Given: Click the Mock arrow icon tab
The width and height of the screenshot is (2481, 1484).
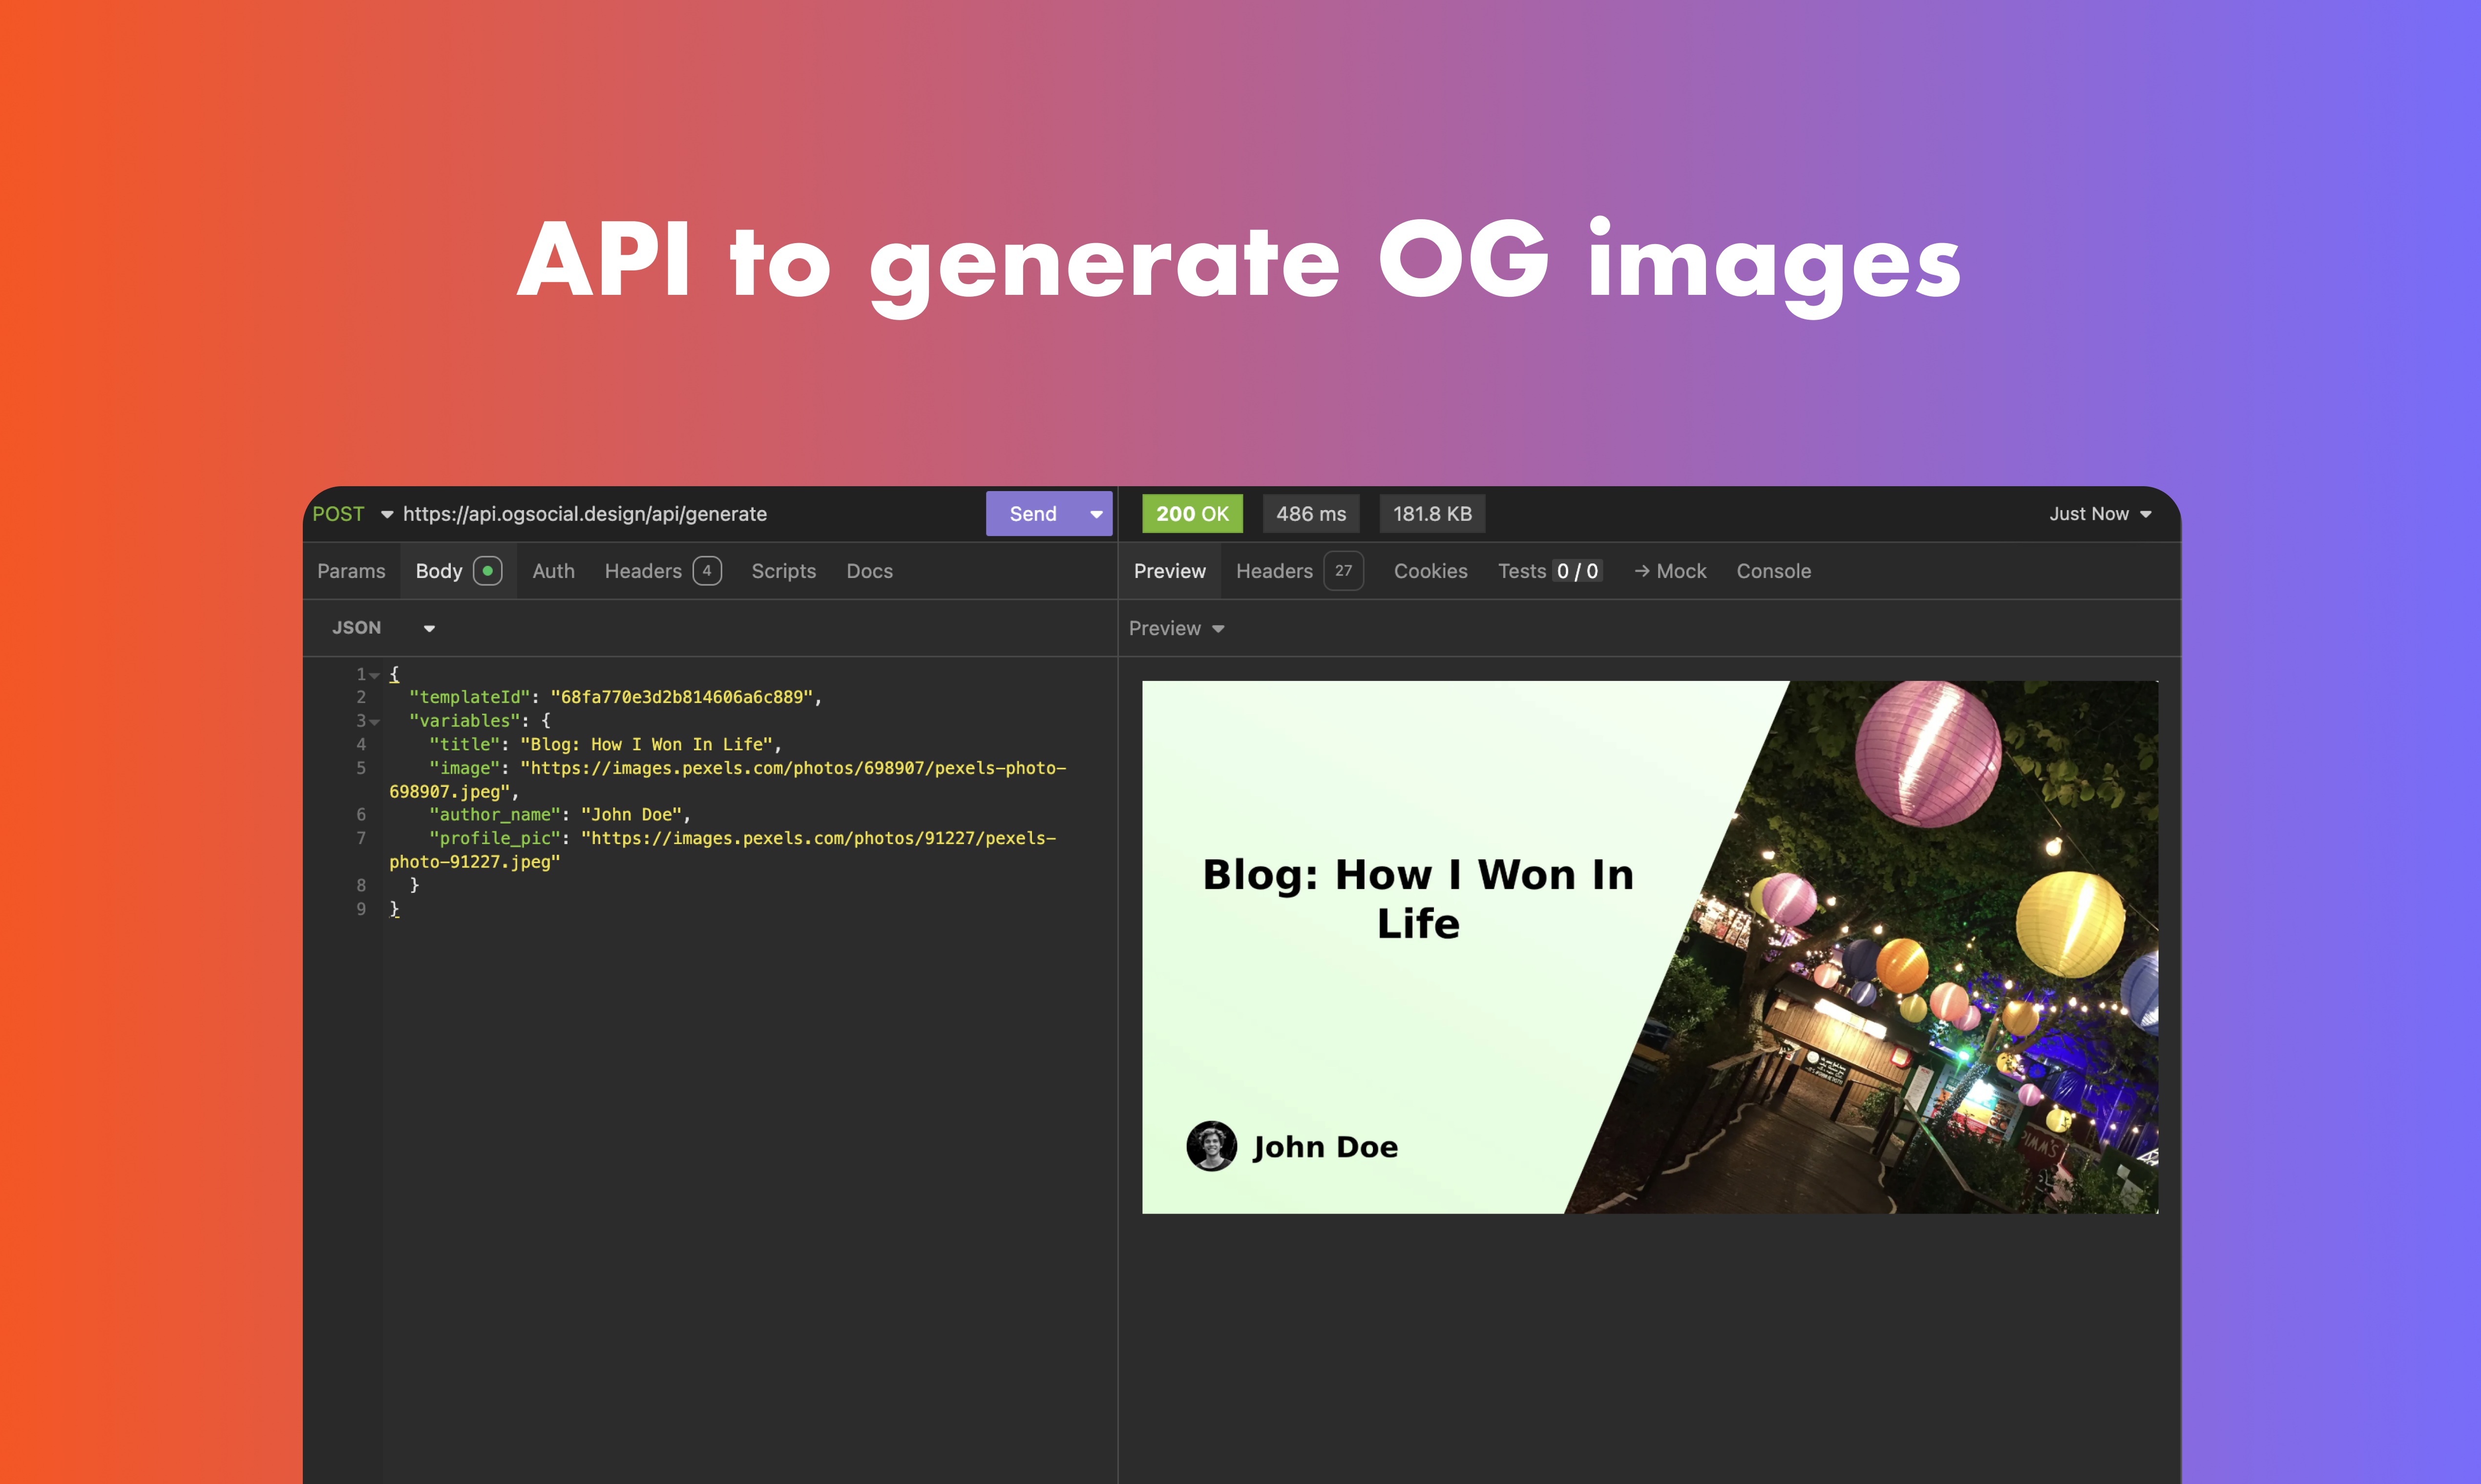Looking at the screenshot, I should pyautogui.click(x=1670, y=571).
